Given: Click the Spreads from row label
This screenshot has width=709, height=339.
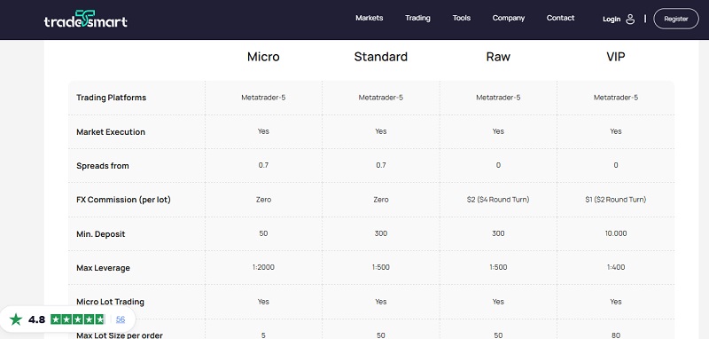Looking at the screenshot, I should pyautogui.click(x=103, y=166).
